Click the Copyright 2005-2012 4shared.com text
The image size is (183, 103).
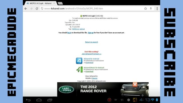[x=91, y=81]
